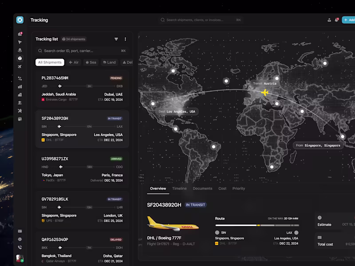
Task: Click the app logo in the sidebar
Action: click(x=20, y=20)
